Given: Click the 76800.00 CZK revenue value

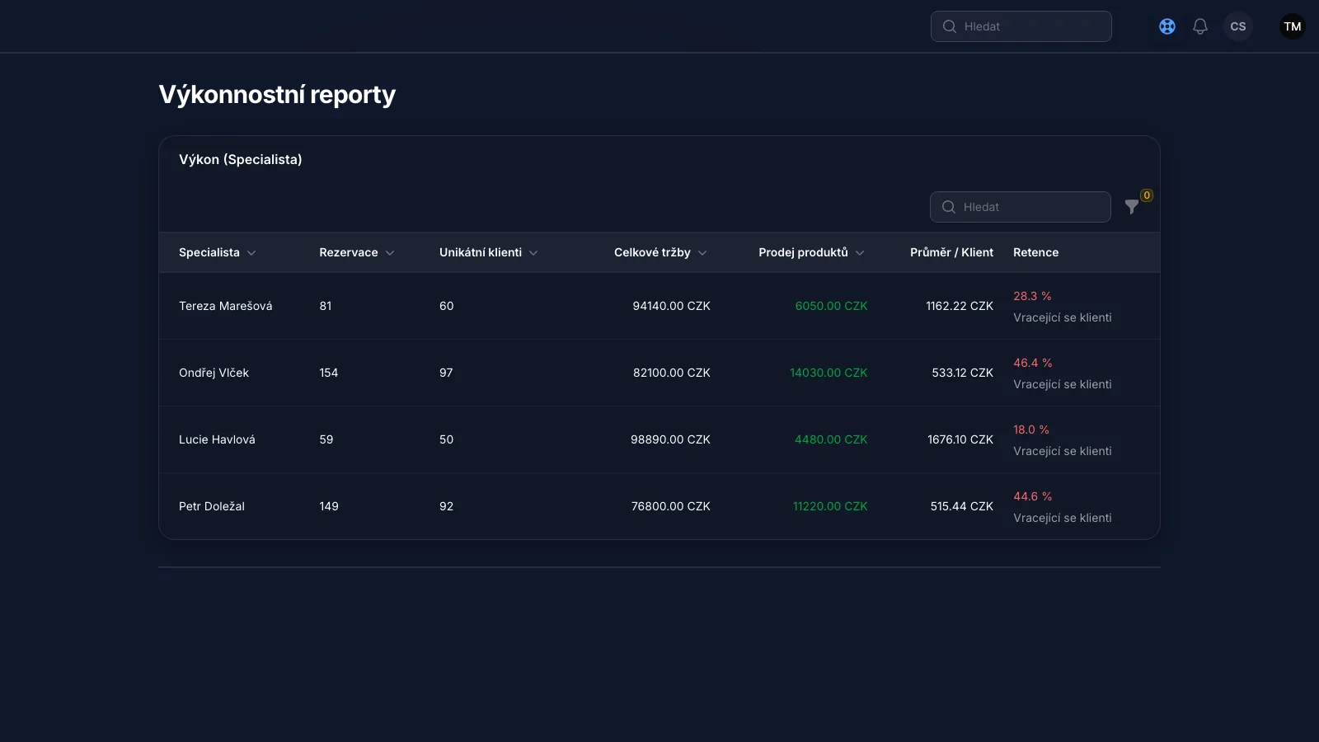Looking at the screenshot, I should click(671, 506).
